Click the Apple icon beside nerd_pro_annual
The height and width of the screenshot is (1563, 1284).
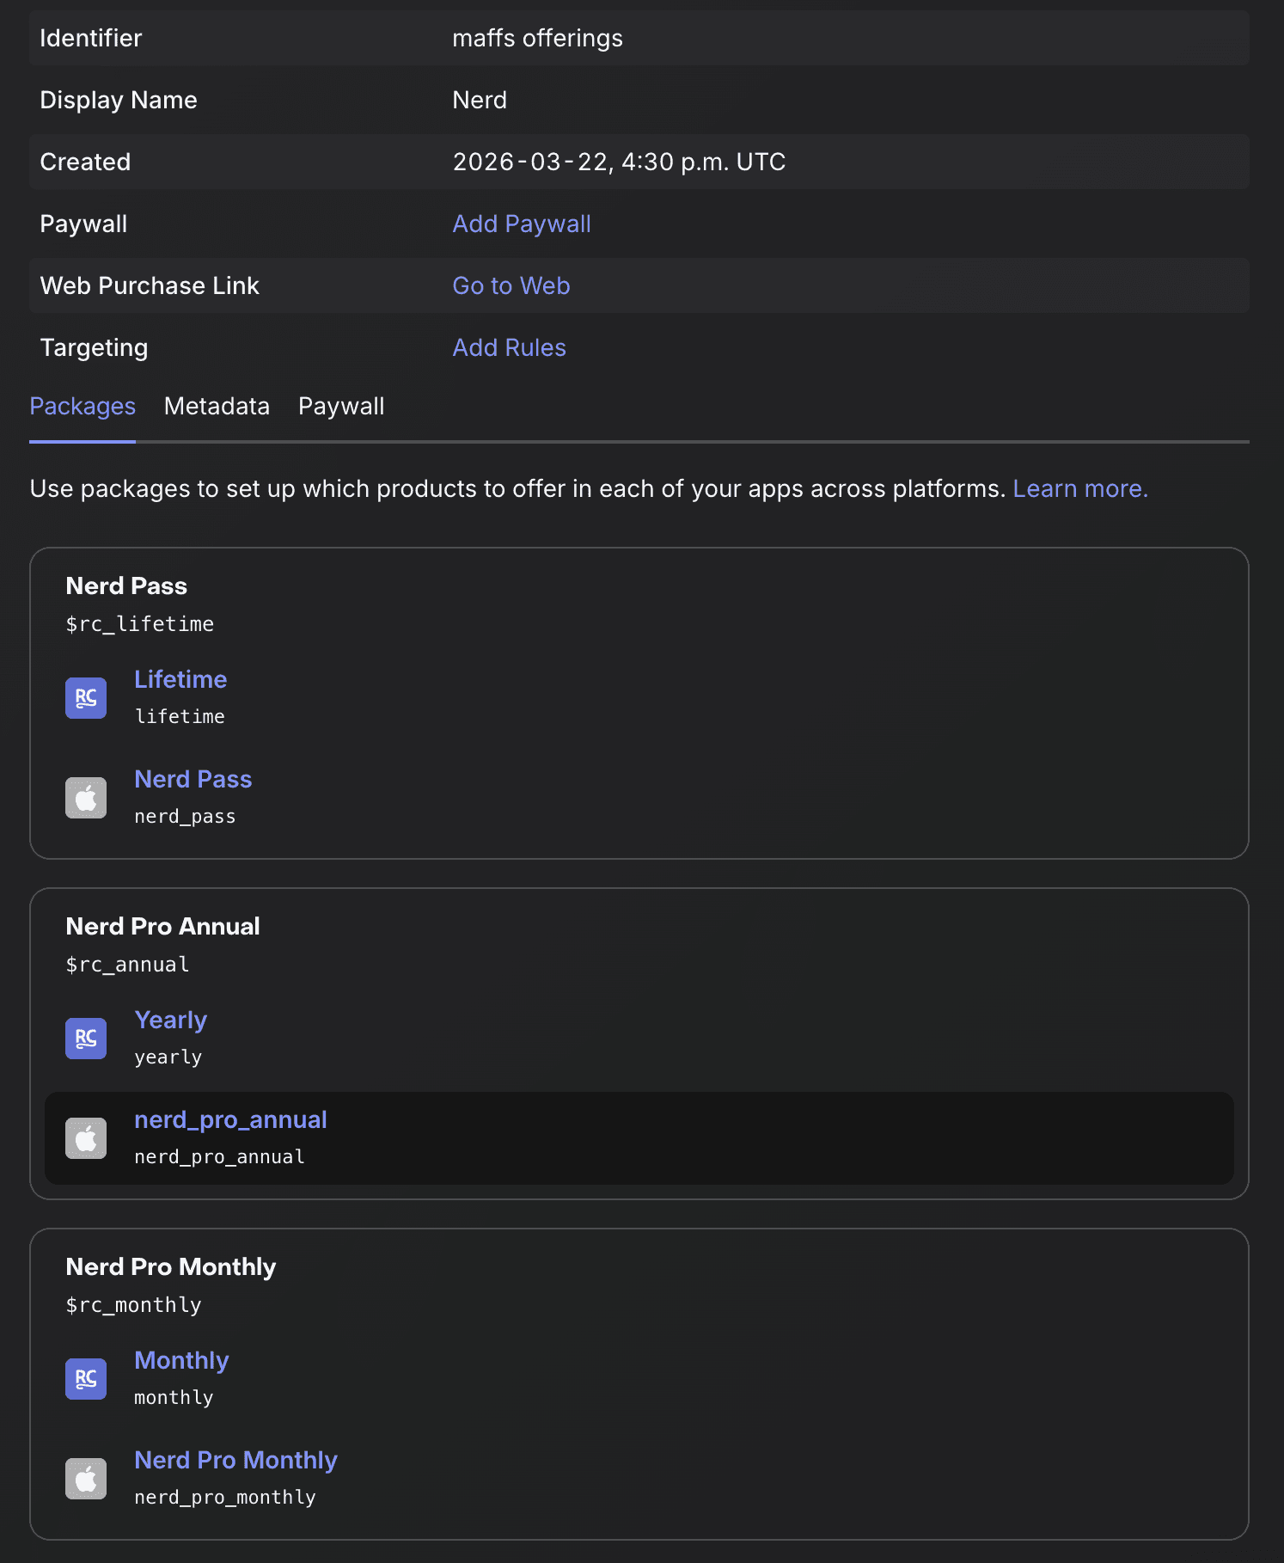(x=85, y=1137)
